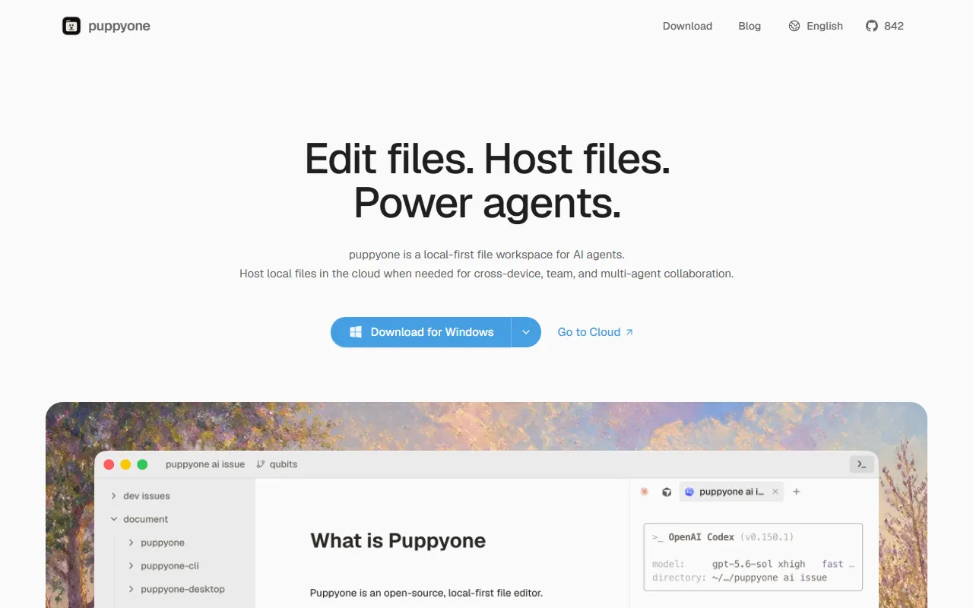The image size is (973, 608).
Task: Click the open-source, local-first file editor sentence
Action: coord(426,593)
